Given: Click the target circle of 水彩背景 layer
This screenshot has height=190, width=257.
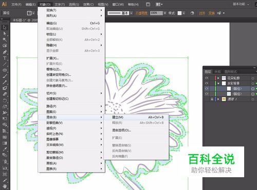Looking at the screenshot, I should tap(253, 83).
